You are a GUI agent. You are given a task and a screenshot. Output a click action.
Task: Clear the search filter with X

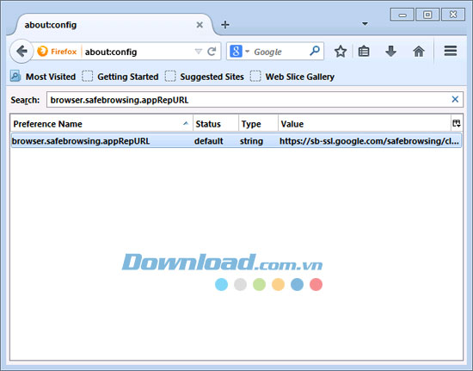coord(455,99)
